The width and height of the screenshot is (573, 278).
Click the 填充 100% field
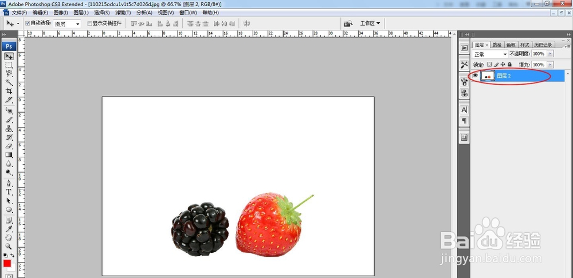(x=539, y=65)
